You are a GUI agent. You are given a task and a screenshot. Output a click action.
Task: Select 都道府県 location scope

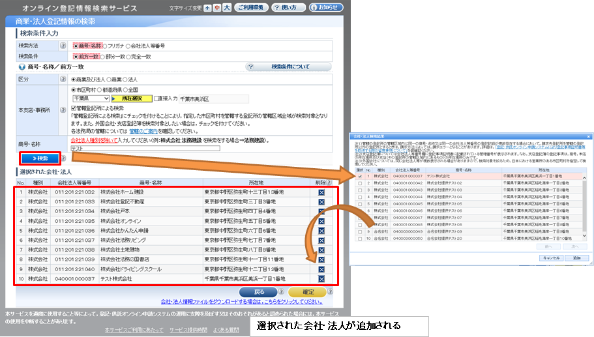pos(99,90)
